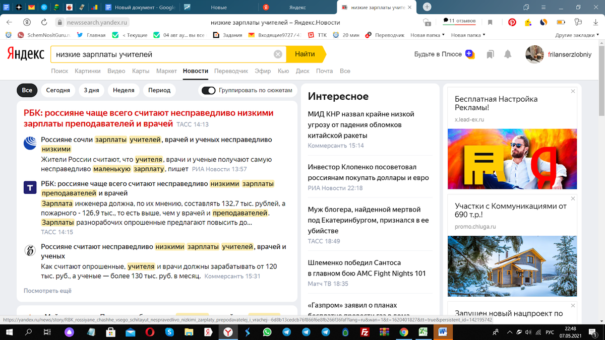
Task: Switch to the Карты tab
Action: pos(141,71)
